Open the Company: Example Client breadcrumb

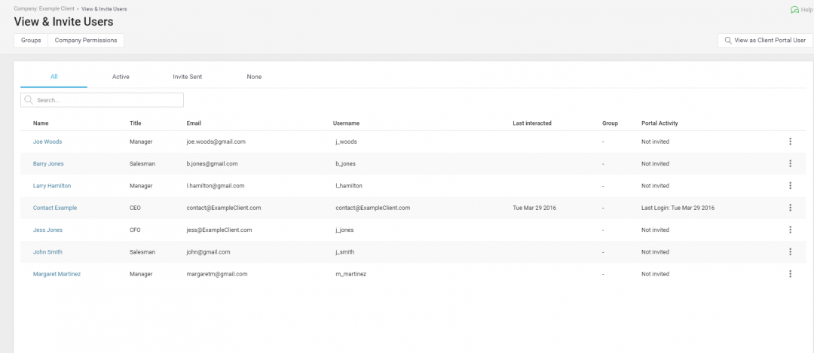point(44,9)
